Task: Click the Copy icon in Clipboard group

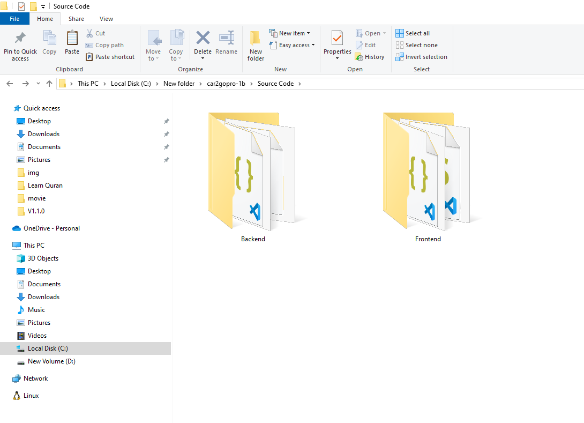Action: [x=49, y=38]
